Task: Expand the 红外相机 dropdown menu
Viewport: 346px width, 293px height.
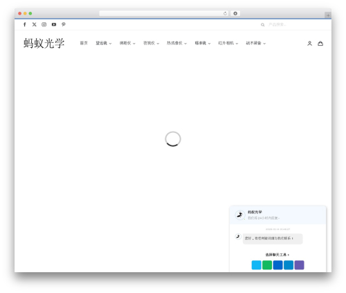Action: [x=228, y=43]
